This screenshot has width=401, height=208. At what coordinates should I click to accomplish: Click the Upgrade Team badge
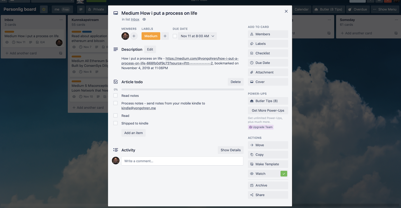(x=261, y=127)
